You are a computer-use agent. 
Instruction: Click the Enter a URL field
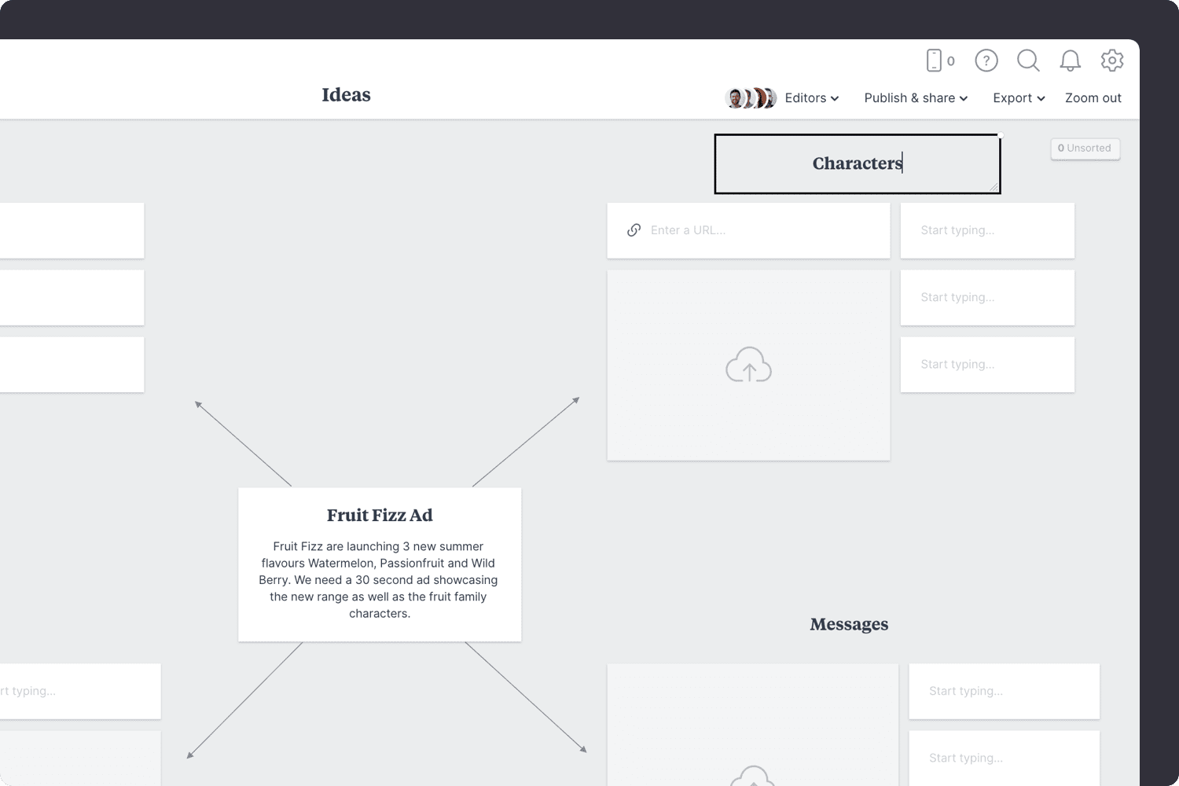click(x=748, y=230)
